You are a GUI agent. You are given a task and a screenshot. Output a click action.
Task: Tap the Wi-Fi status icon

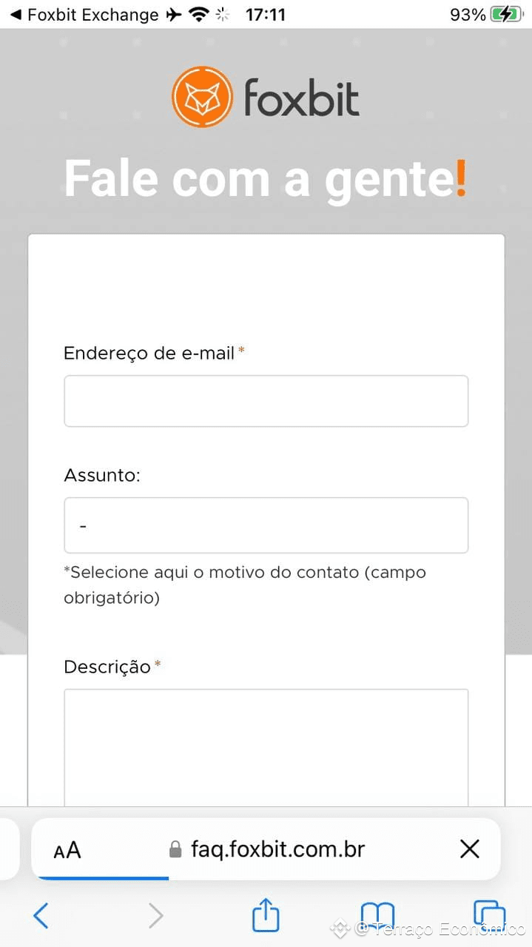click(198, 14)
